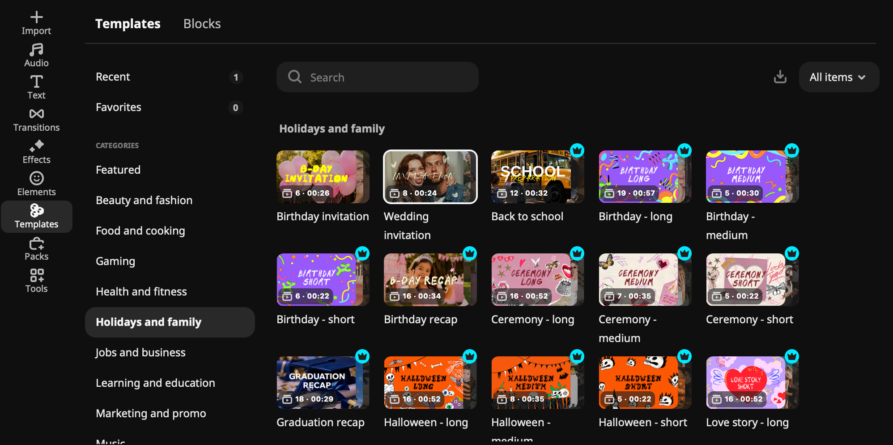
Task: Click the search magnifier icon
Action: [x=294, y=77]
